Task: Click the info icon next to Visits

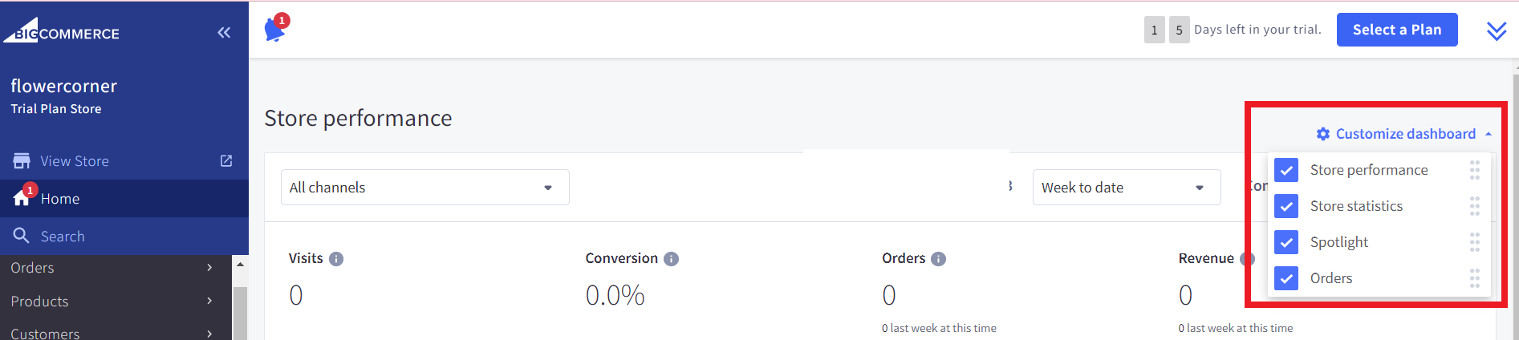Action: [336, 259]
